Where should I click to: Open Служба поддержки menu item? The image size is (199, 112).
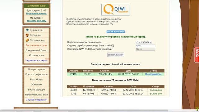pos(36,100)
